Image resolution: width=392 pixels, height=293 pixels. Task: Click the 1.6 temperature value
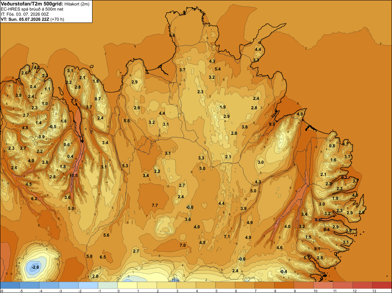333,160
